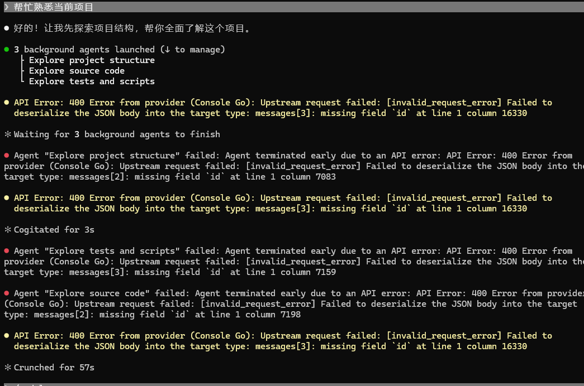Click the red dot beside Explore tests and scripts failure
584x386 pixels.
tap(6, 250)
